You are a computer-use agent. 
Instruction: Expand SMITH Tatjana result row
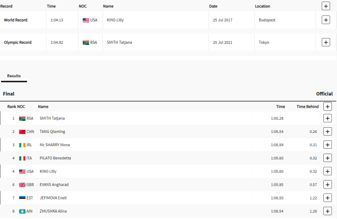[x=328, y=118]
